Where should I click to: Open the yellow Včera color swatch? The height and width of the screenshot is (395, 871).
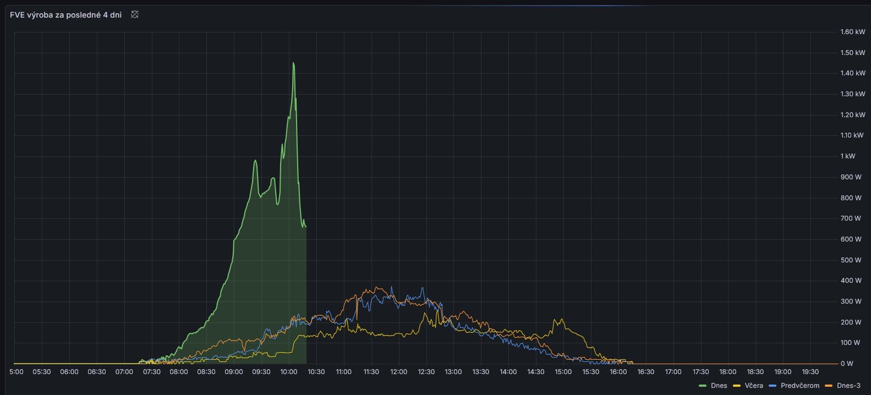point(737,386)
